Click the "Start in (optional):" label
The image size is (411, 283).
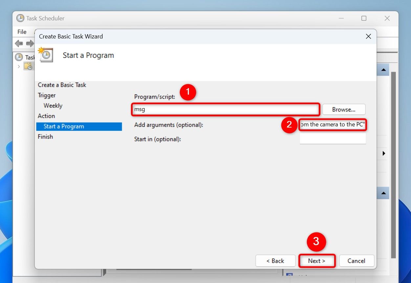(x=158, y=139)
